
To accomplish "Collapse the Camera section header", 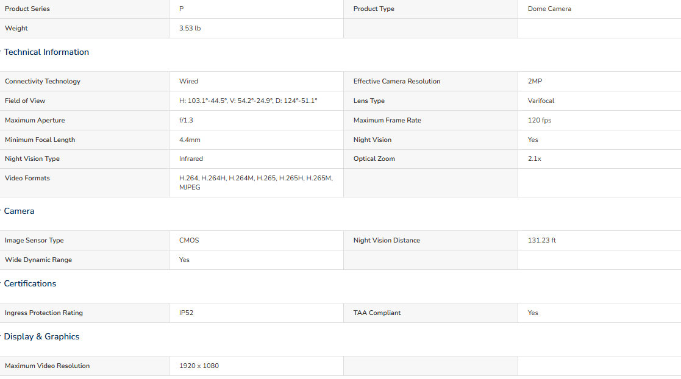I will 19,211.
